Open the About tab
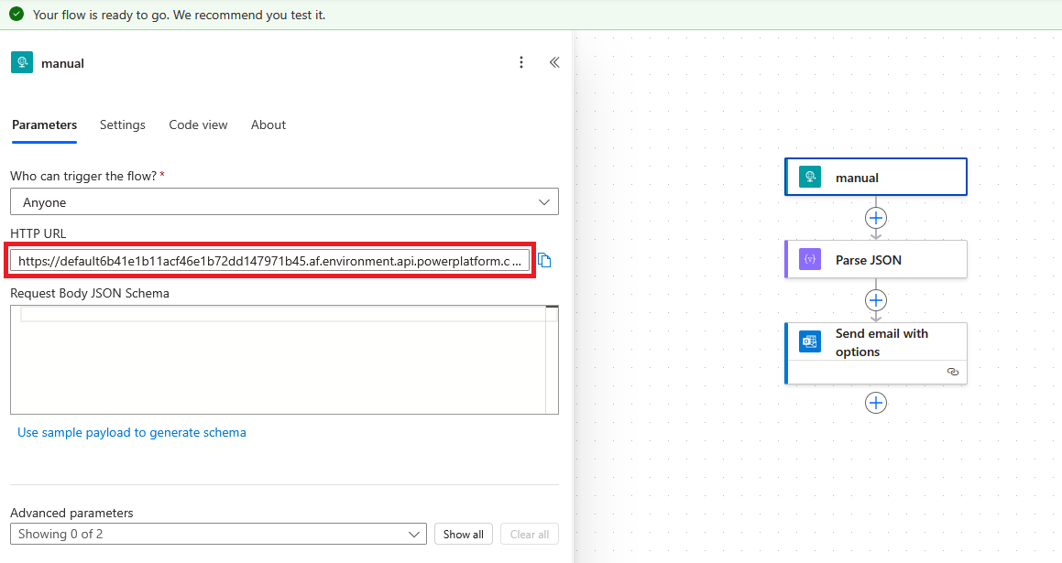Screen dimensions: 1062x563 [268, 125]
